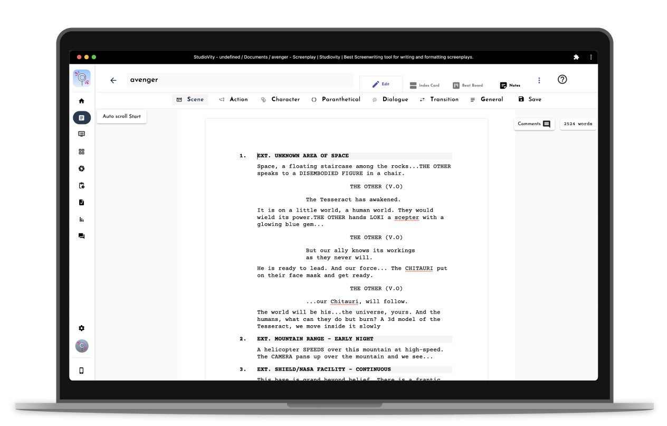
Task: Open the scheduling clipboard icon
Action: pos(82,185)
